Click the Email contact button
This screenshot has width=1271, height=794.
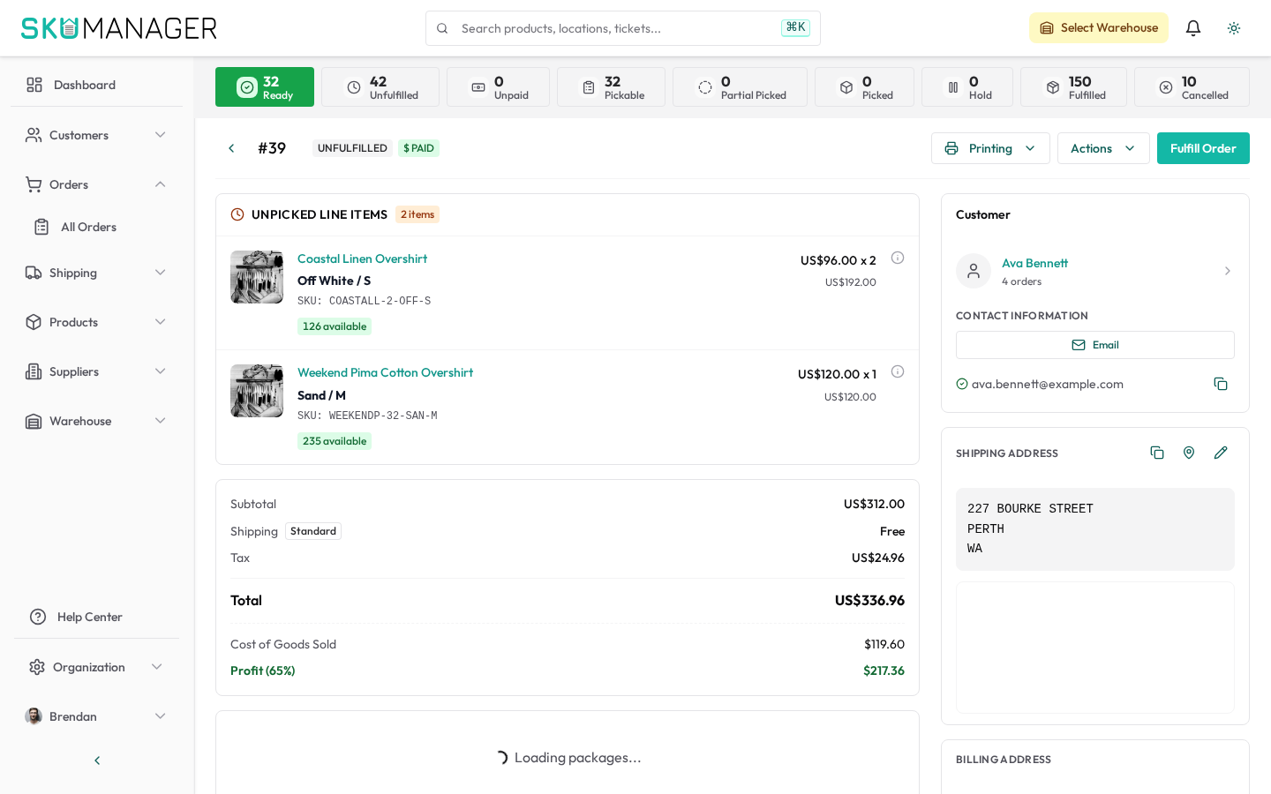pos(1094,345)
